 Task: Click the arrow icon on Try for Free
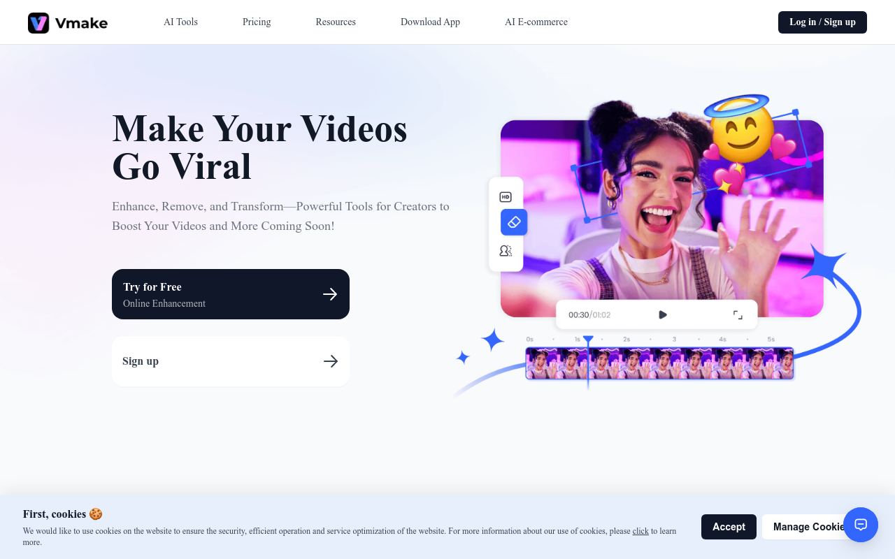click(x=330, y=294)
